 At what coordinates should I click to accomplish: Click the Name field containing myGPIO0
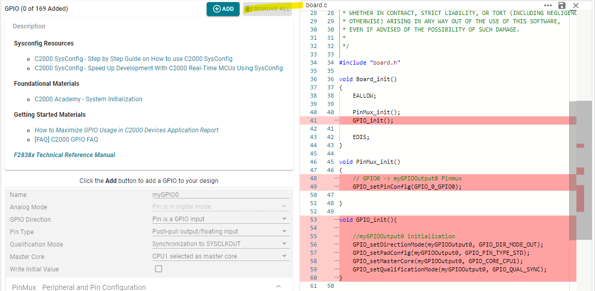pyautogui.click(x=221, y=194)
